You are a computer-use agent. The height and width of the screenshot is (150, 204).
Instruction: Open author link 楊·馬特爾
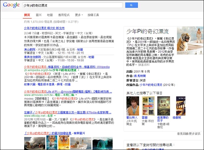(140, 76)
